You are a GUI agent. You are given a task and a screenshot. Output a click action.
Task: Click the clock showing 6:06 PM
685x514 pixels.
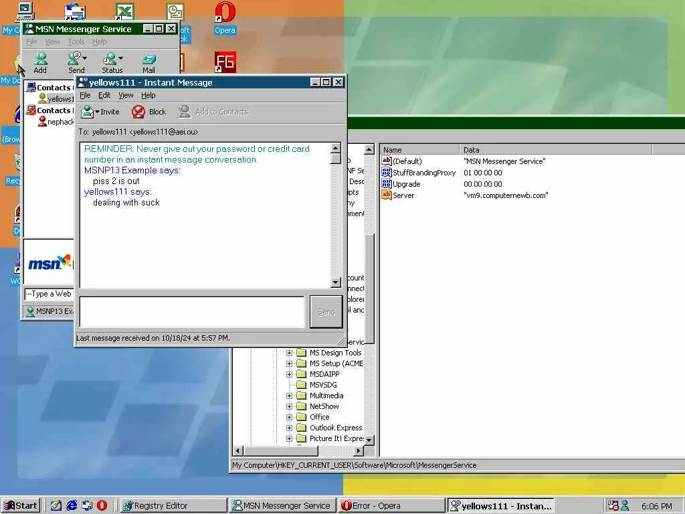[x=656, y=506]
